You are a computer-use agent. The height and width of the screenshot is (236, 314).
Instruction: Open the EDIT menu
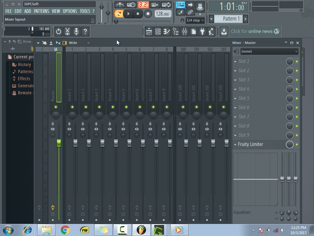(18, 11)
